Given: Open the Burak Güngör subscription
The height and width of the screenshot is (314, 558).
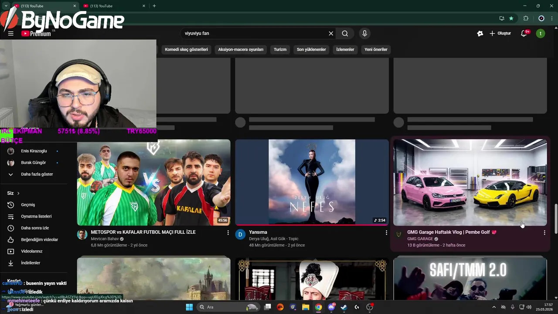Looking at the screenshot, I should 34,163.
